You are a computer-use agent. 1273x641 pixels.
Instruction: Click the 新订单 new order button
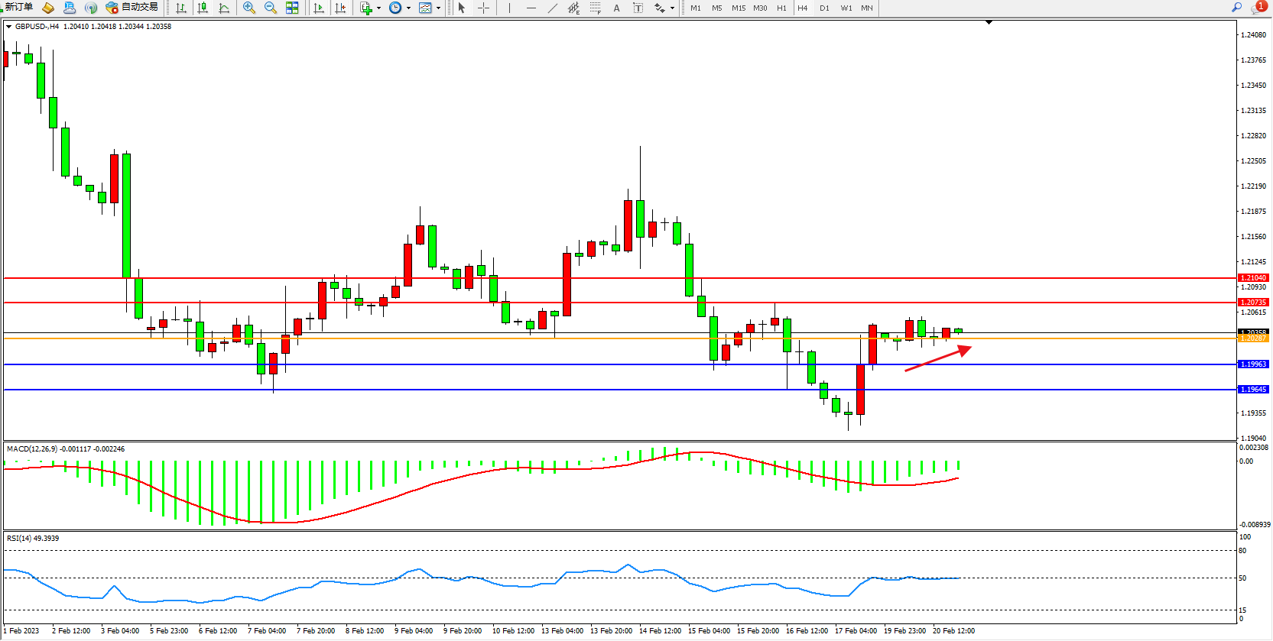coord(18,8)
